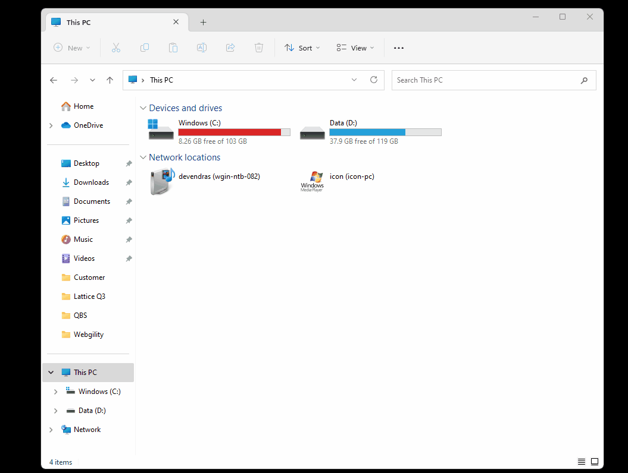This screenshot has width=628, height=473.
Task: Open the Sort dropdown menu
Action: click(302, 48)
